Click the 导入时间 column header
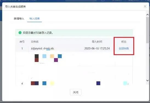The image size is (150, 103). pyautogui.click(x=97, y=42)
